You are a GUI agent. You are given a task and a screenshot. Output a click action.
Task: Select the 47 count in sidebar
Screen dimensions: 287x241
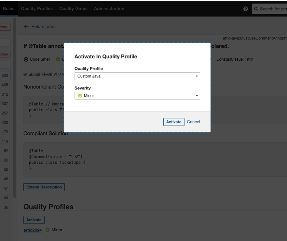(6, 188)
